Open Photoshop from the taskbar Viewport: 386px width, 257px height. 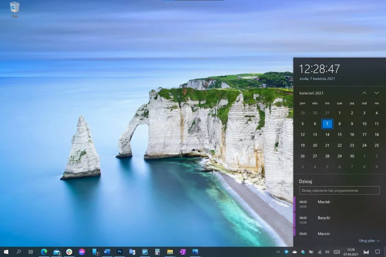119,252
